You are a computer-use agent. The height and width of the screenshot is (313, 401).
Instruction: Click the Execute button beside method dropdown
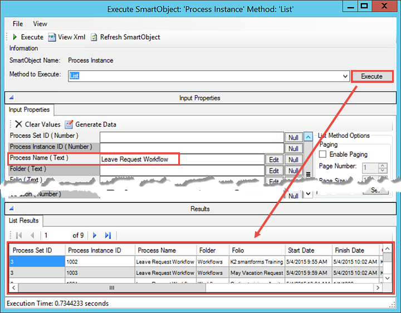tap(372, 76)
